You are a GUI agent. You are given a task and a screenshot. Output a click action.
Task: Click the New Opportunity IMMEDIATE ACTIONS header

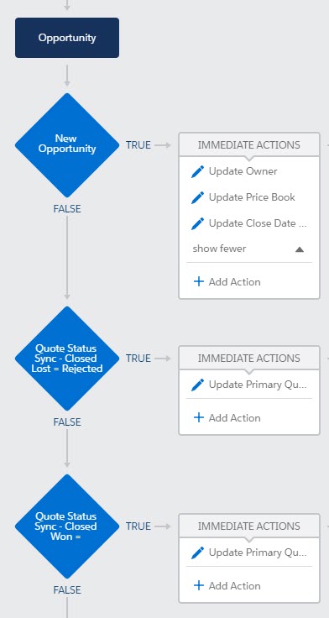(x=249, y=144)
